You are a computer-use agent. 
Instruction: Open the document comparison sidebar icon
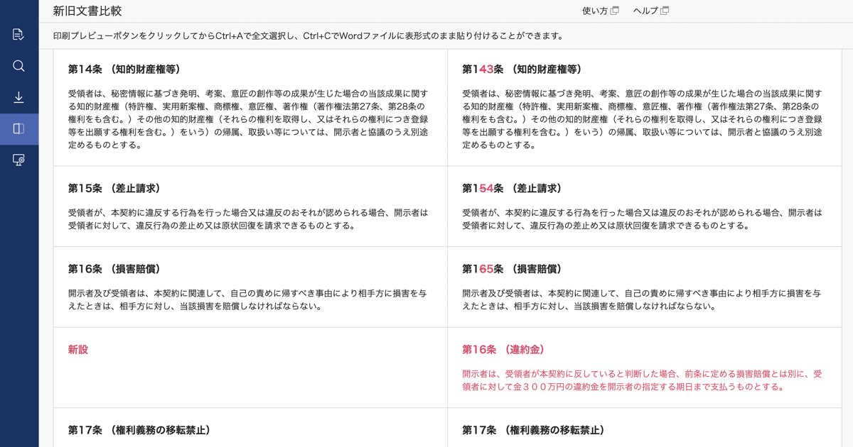[18, 129]
